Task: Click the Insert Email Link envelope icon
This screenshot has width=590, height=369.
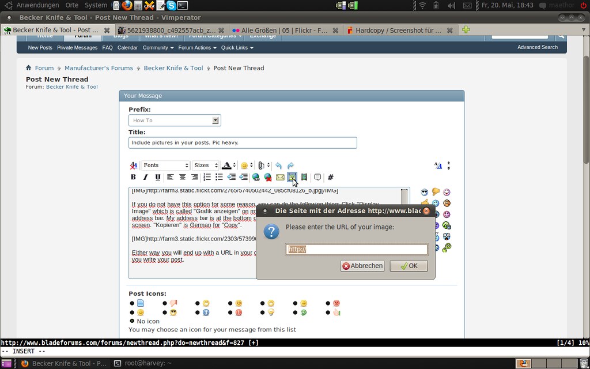Action: [280, 177]
